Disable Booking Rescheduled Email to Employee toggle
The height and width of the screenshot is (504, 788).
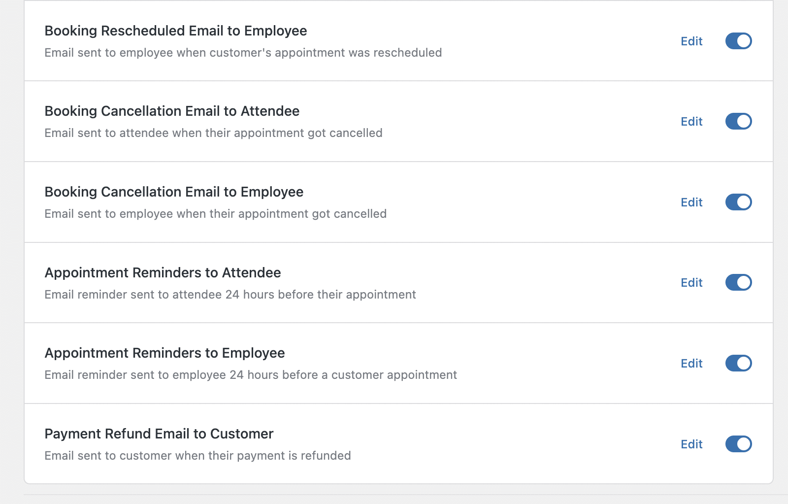pyautogui.click(x=738, y=41)
